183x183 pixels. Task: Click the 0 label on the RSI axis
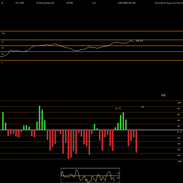click(x=2, y=63)
